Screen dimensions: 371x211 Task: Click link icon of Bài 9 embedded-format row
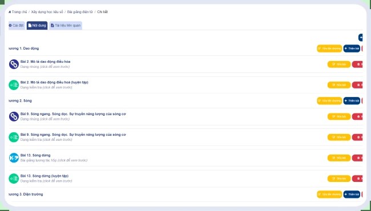click(14, 116)
